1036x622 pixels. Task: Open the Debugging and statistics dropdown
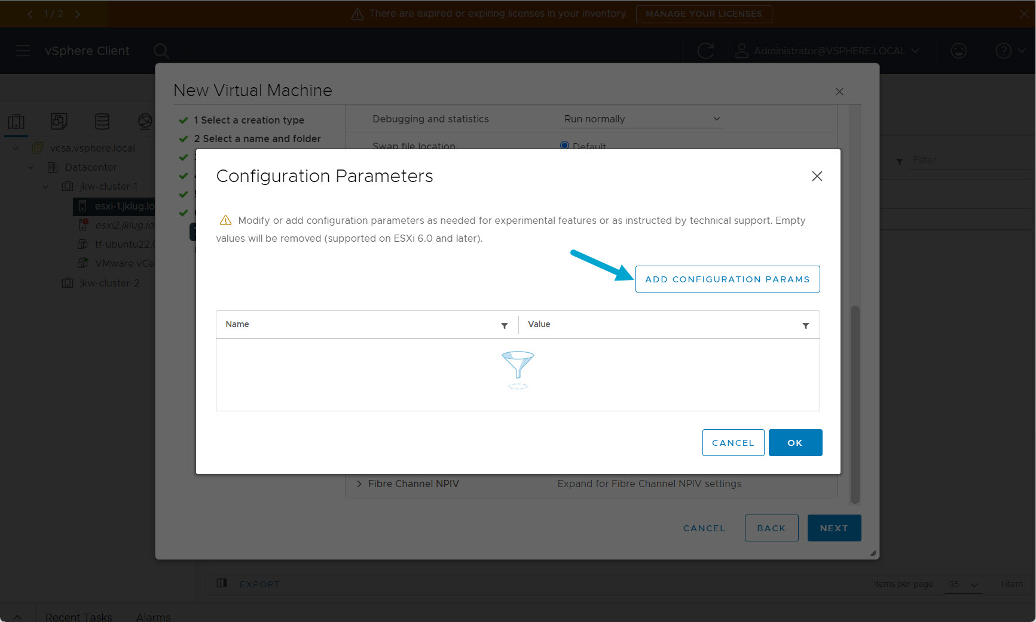[642, 119]
